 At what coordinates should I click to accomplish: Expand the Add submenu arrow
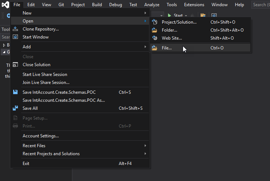click(145, 47)
